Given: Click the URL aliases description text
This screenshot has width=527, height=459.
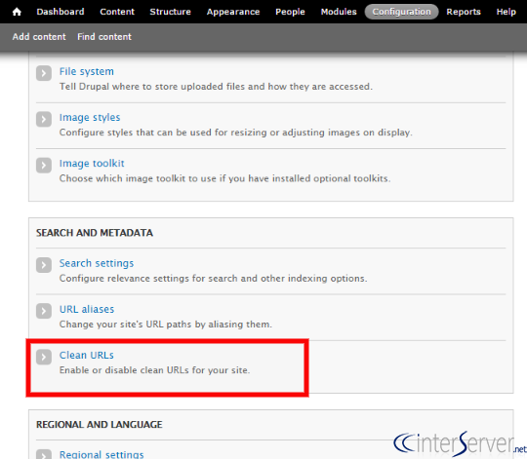Looking at the screenshot, I should point(166,325).
